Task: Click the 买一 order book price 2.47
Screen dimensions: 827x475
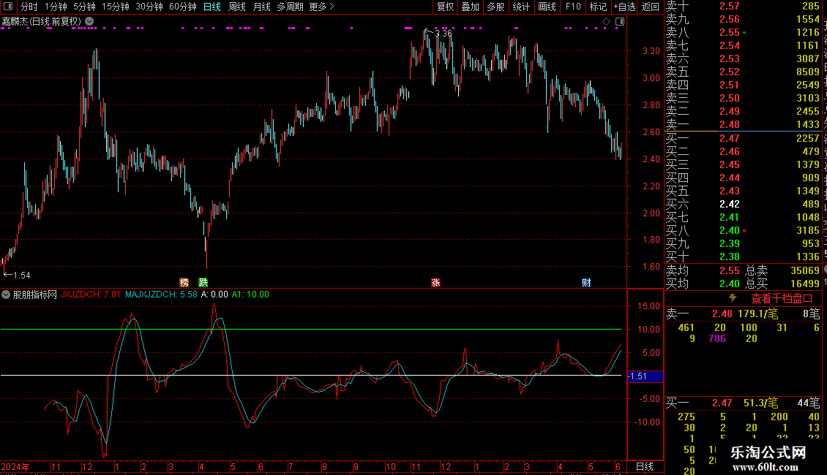Action: pyautogui.click(x=730, y=139)
